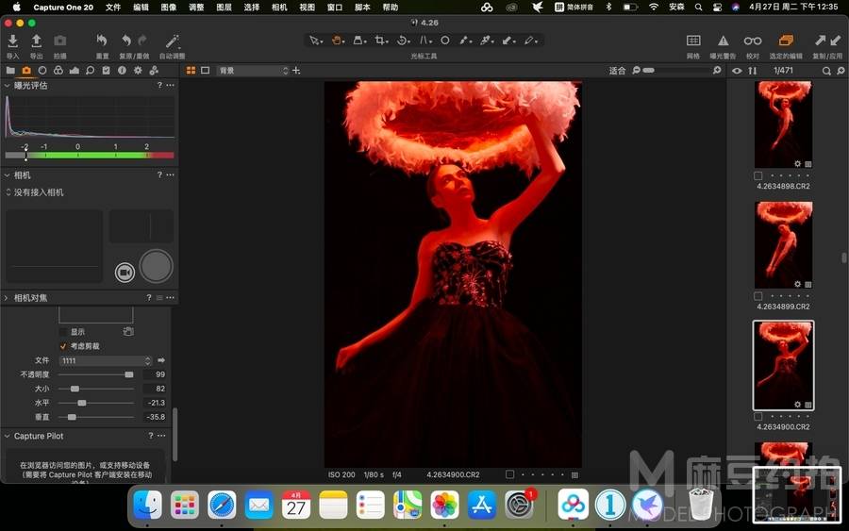Select the circle spot removal tool
The width and height of the screenshot is (849, 531).
(x=445, y=41)
